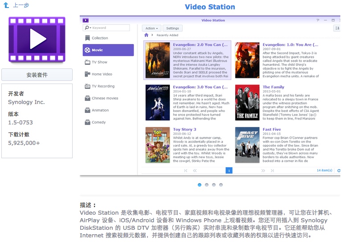Select the Movie category tab
This screenshot has height=244, width=343.
point(108,50)
